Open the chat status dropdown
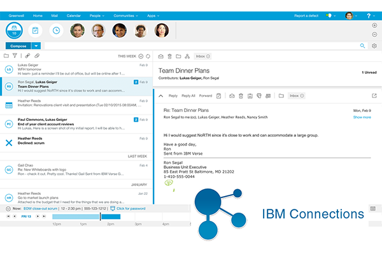The height and width of the screenshot is (261, 382). pyautogui.click(x=330, y=16)
